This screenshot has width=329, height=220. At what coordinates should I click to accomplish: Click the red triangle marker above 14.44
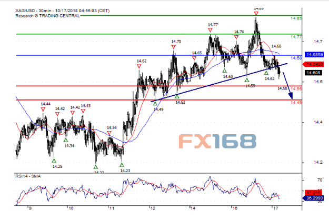43,109
